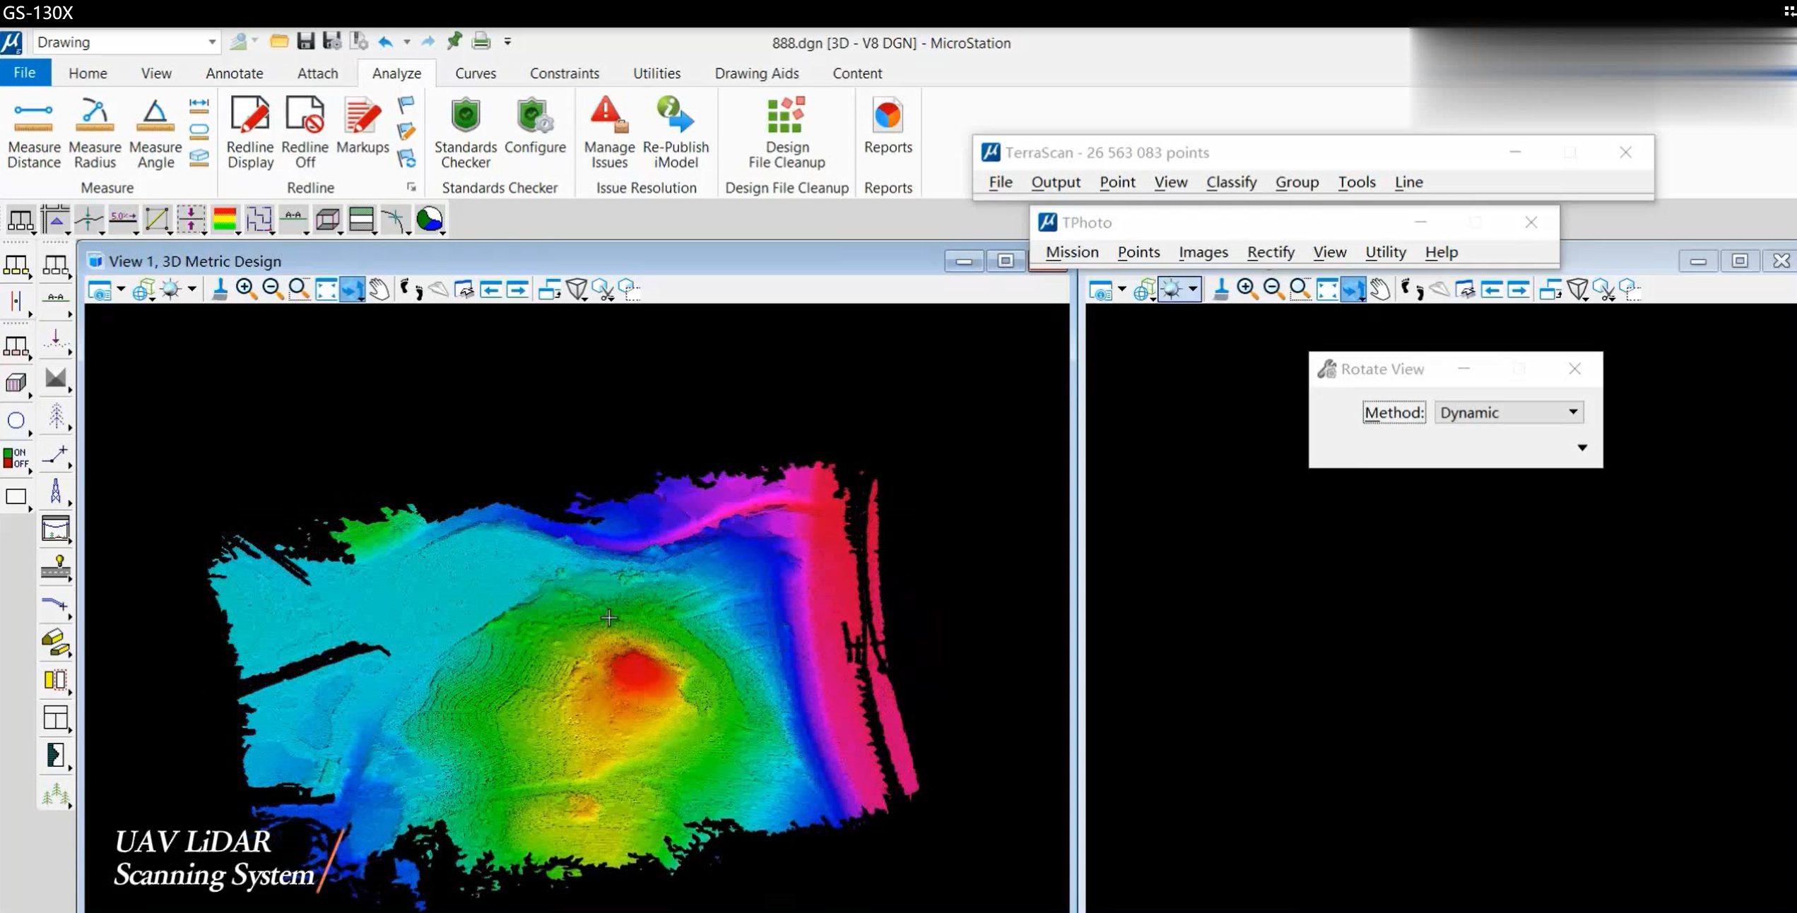Open TerraScan Output menu
The width and height of the screenshot is (1797, 913).
point(1056,182)
